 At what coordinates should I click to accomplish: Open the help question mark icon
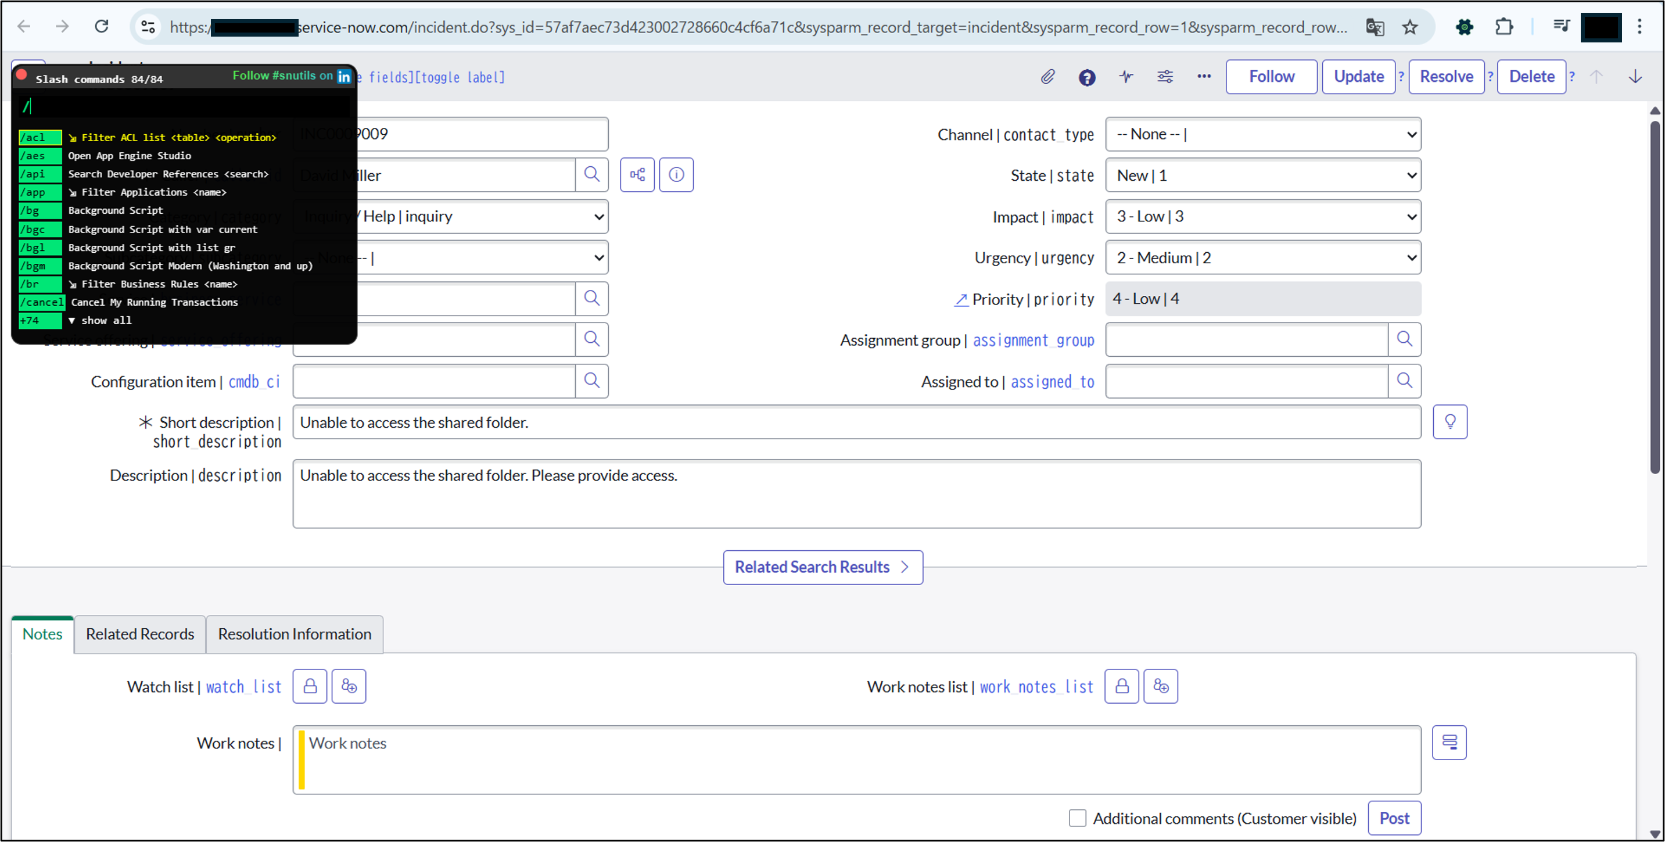(x=1086, y=78)
